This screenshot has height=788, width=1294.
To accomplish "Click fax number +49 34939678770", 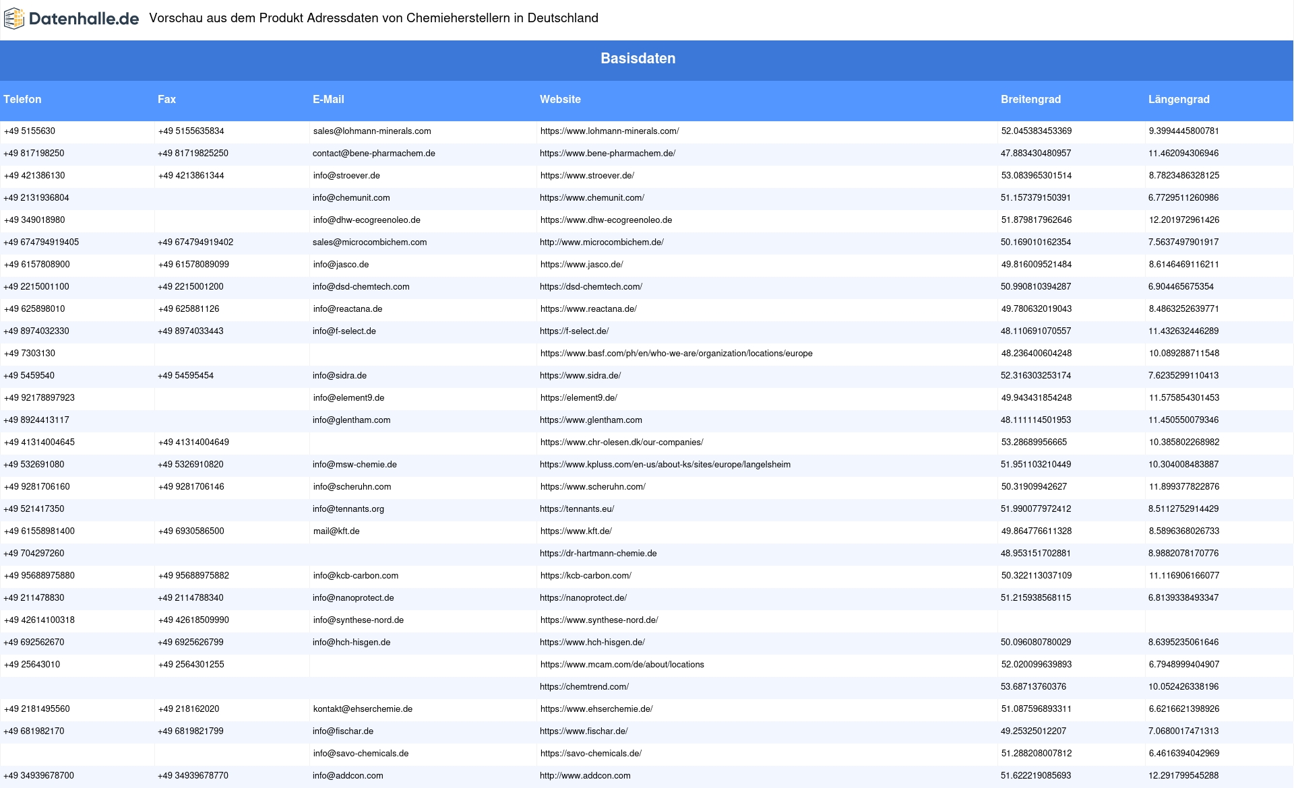I will [x=193, y=776].
